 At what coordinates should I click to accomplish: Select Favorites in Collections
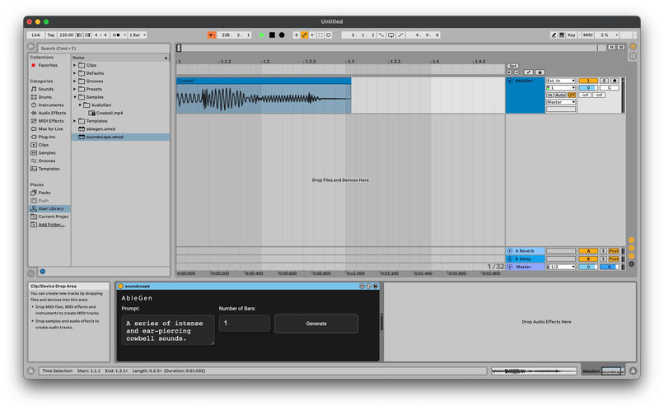[x=48, y=65]
